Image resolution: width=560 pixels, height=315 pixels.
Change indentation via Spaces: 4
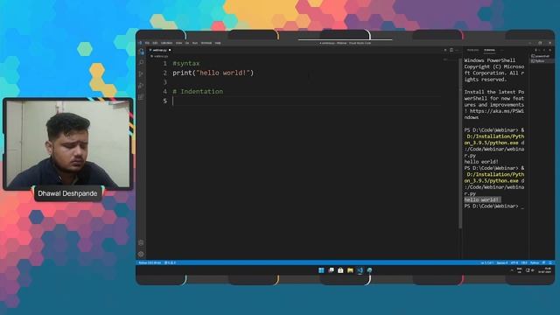click(501, 262)
